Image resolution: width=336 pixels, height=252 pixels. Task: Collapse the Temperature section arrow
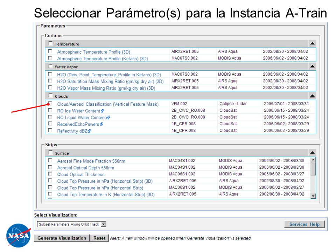tap(312, 44)
